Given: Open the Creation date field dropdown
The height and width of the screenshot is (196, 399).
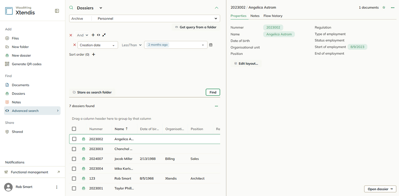Looking at the screenshot, I should tap(98, 45).
